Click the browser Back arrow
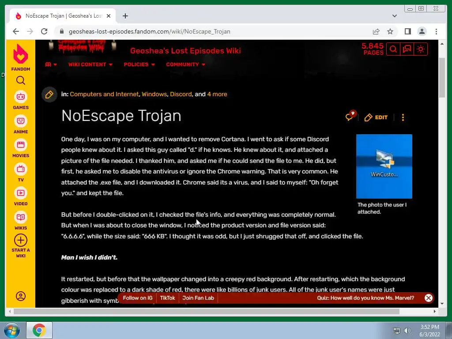 point(16,31)
